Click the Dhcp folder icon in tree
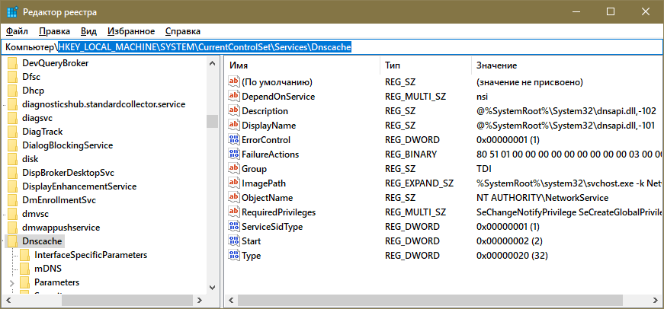The width and height of the screenshot is (664, 309). pyautogui.click(x=13, y=90)
